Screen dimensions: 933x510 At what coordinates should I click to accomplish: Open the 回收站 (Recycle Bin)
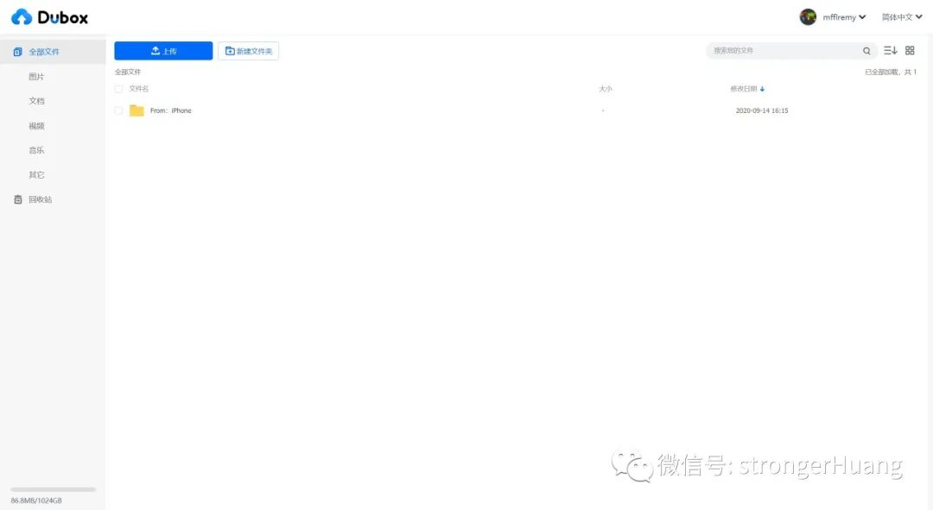pyautogui.click(x=39, y=198)
